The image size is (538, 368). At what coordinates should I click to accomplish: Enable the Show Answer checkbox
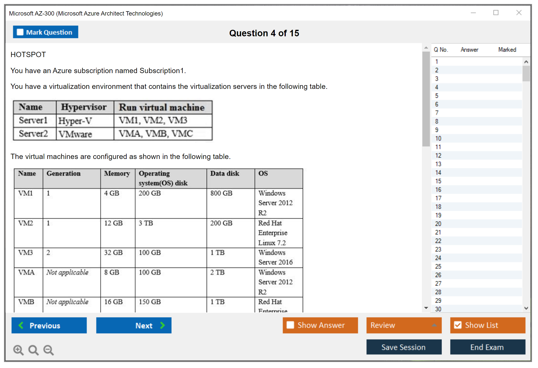coord(290,325)
